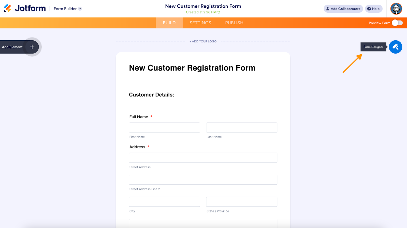Click the Street Address Line 2 field
This screenshot has width=407, height=228.
[x=203, y=180]
